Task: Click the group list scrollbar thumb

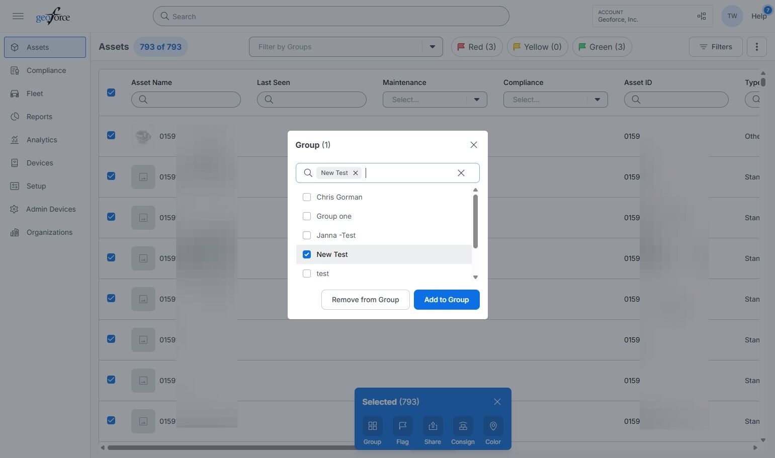Action: pyautogui.click(x=475, y=221)
